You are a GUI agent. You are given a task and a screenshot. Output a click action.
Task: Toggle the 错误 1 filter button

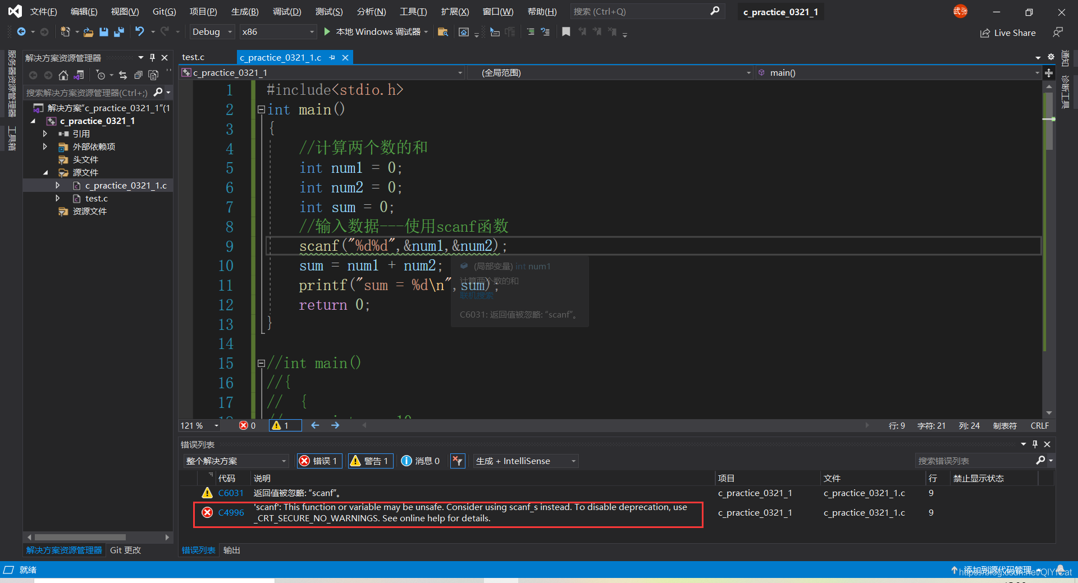pos(319,461)
